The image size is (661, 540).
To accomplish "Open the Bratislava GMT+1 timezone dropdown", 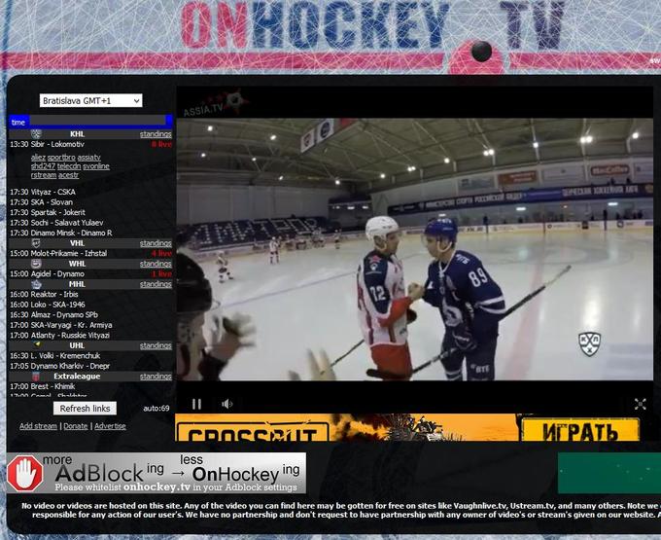I will (90, 100).
